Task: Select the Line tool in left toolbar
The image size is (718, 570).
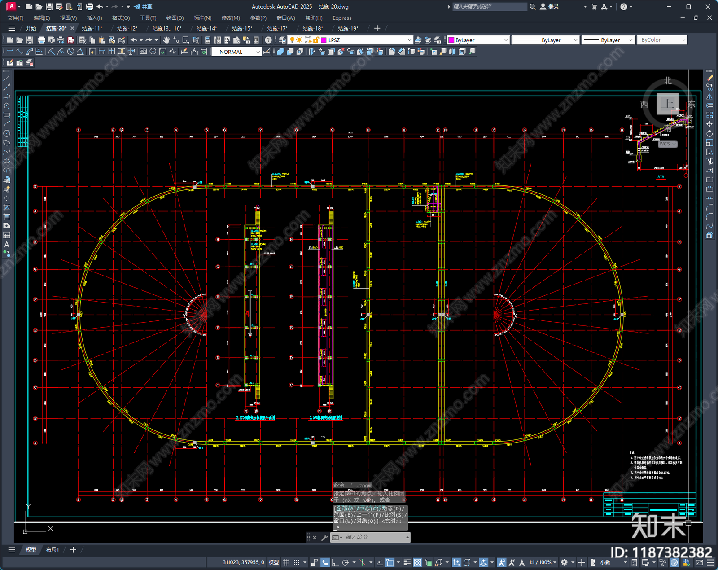Action: 7,78
